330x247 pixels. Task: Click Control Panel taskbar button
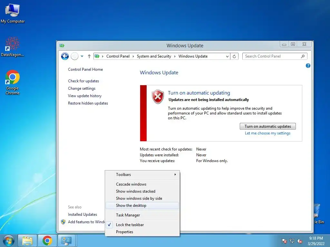(66, 241)
